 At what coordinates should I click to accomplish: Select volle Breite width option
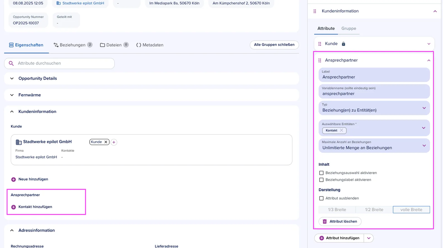click(x=411, y=210)
